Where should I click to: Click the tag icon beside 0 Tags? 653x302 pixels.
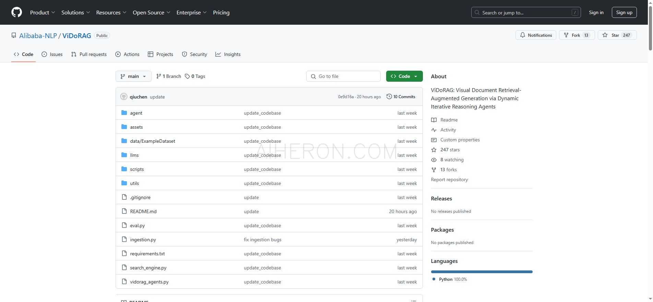pos(187,76)
